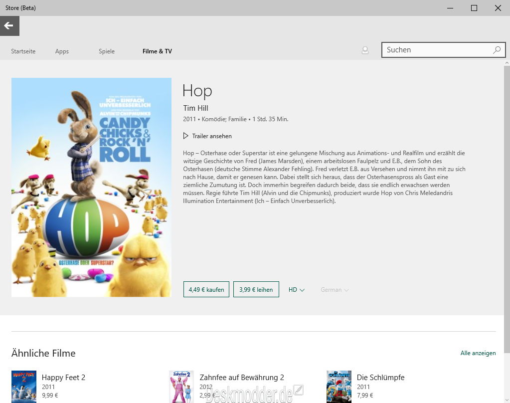Select the Filme & TV tab
Screen dimensions: 510x403
coord(157,51)
